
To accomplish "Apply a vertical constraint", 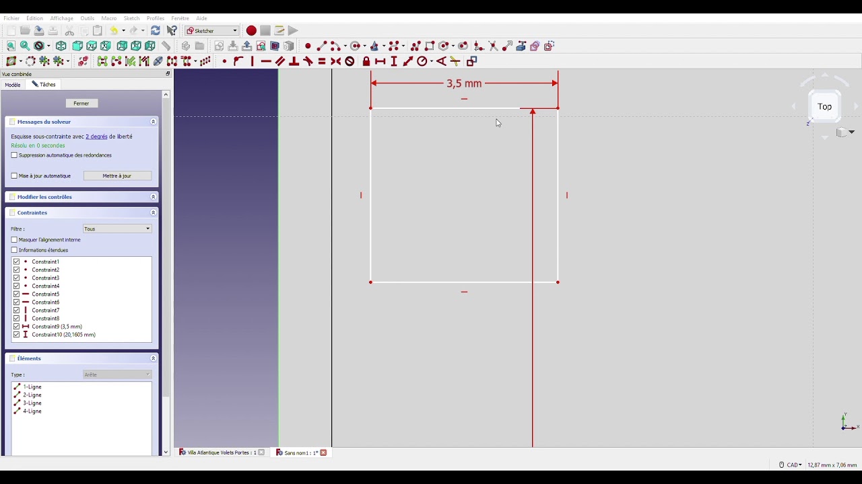I will 253,61.
